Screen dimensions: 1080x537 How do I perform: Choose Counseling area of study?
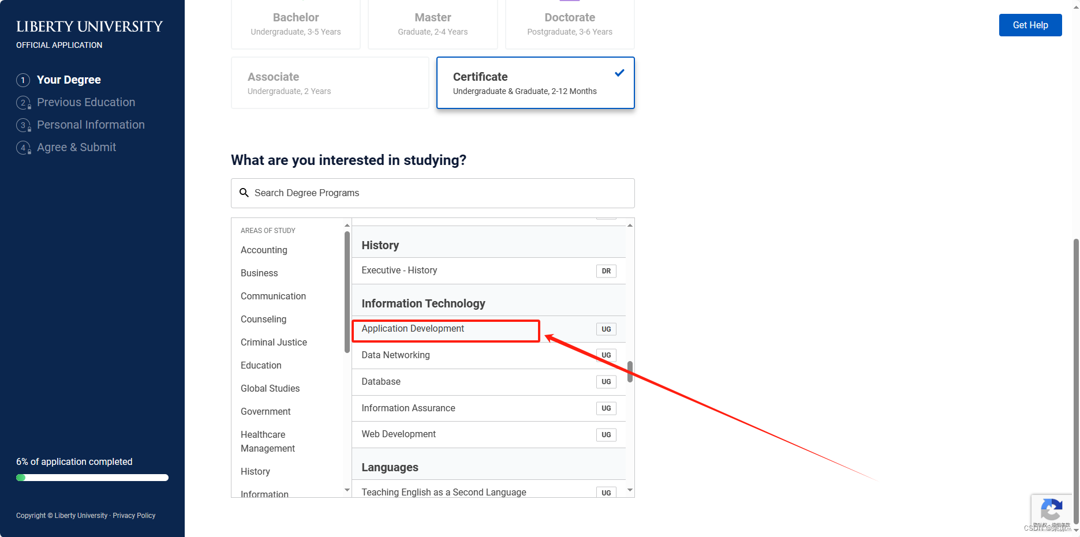263,319
